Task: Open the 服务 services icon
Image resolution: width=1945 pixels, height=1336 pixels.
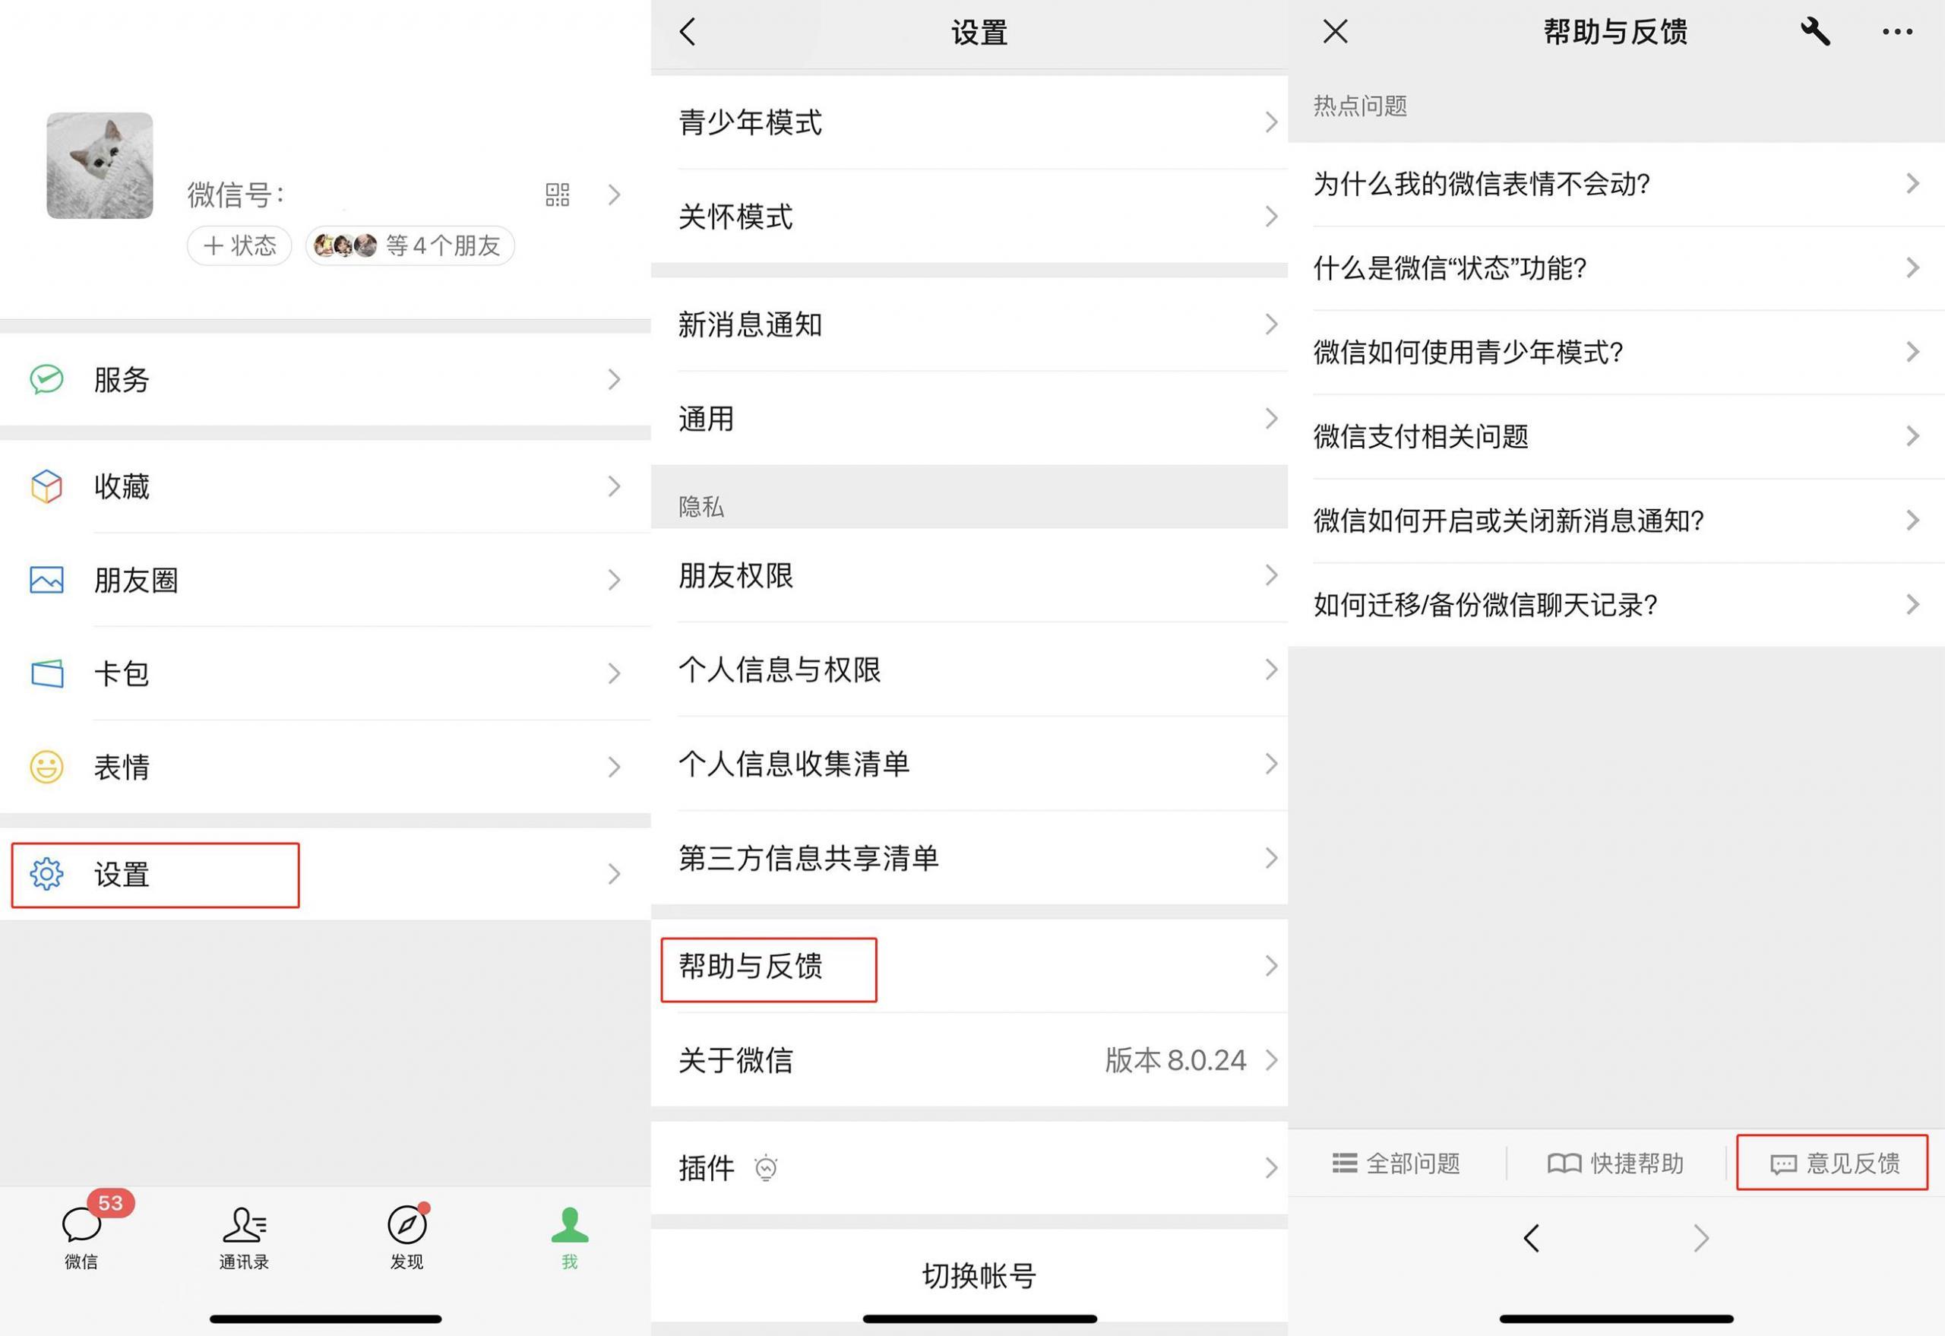Action: pos(47,379)
